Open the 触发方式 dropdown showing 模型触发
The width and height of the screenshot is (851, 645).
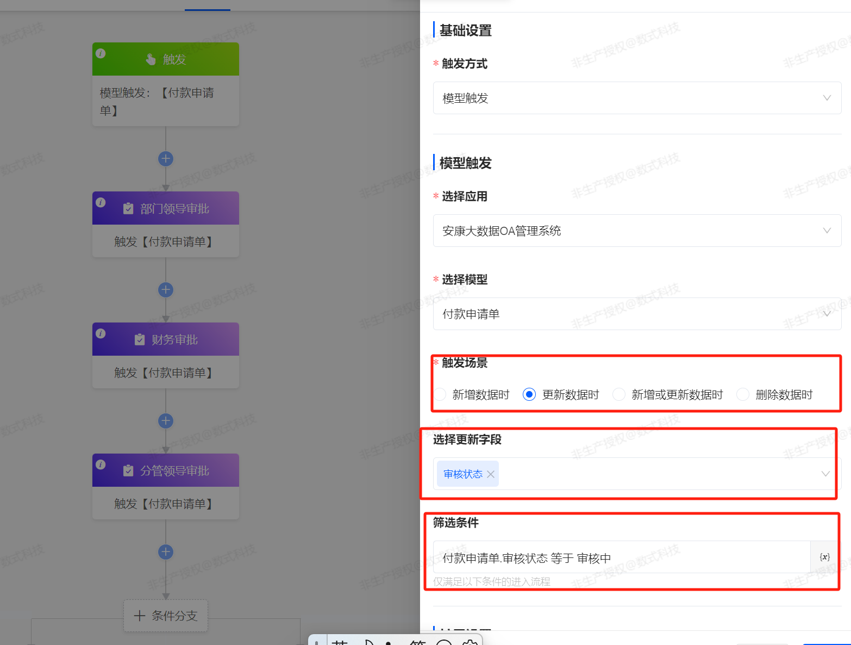tap(637, 98)
